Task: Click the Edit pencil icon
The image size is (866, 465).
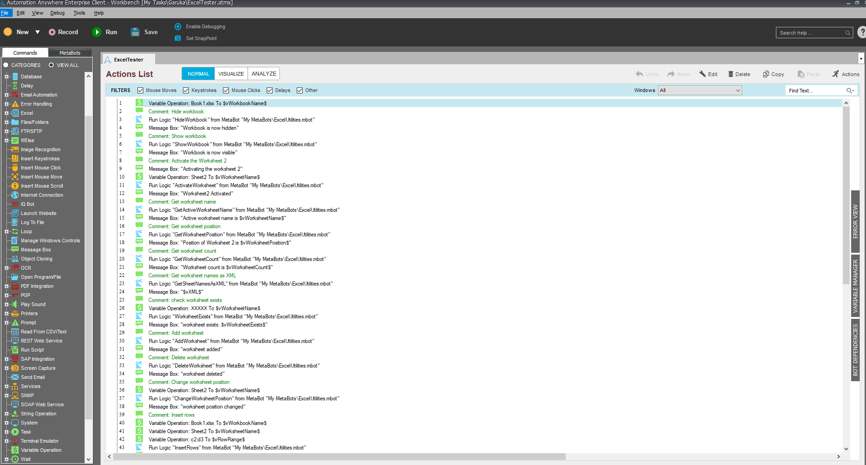Action: (x=703, y=74)
